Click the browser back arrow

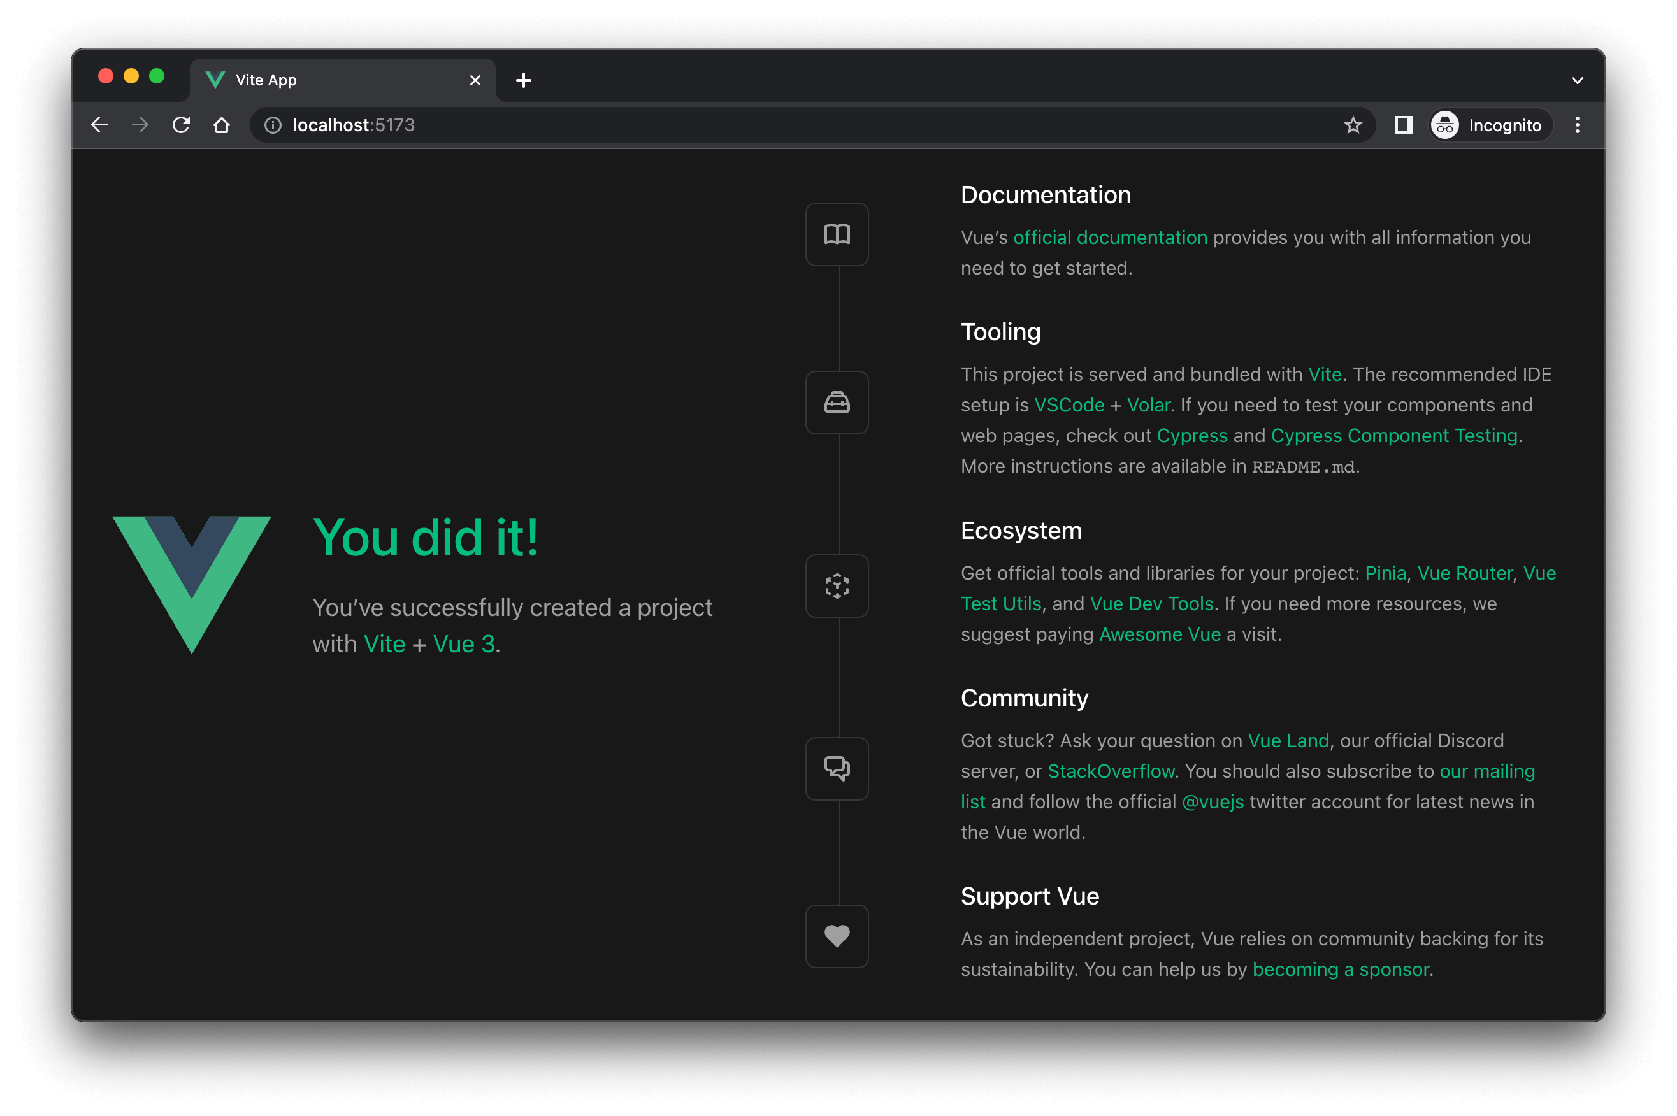(x=99, y=125)
